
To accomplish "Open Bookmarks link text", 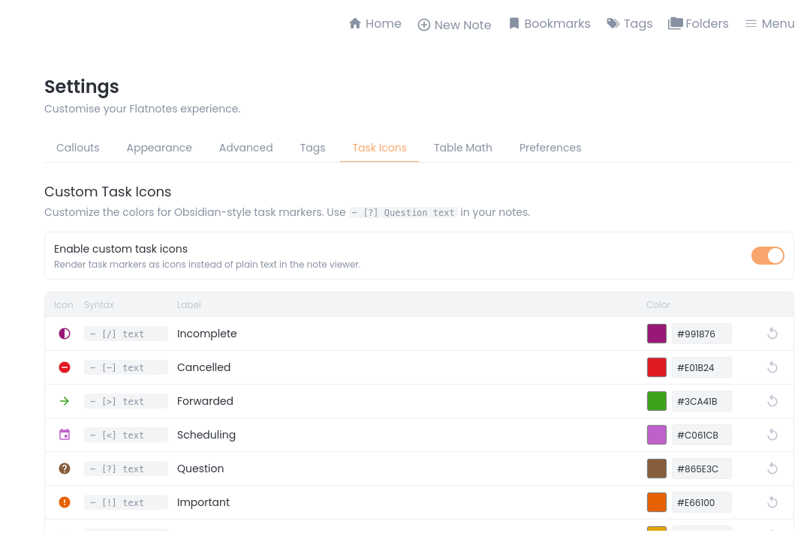I will 557,24.
